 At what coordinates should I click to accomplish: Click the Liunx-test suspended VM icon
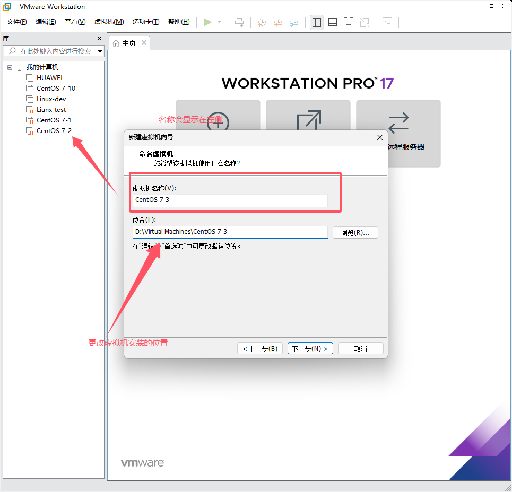click(x=30, y=110)
